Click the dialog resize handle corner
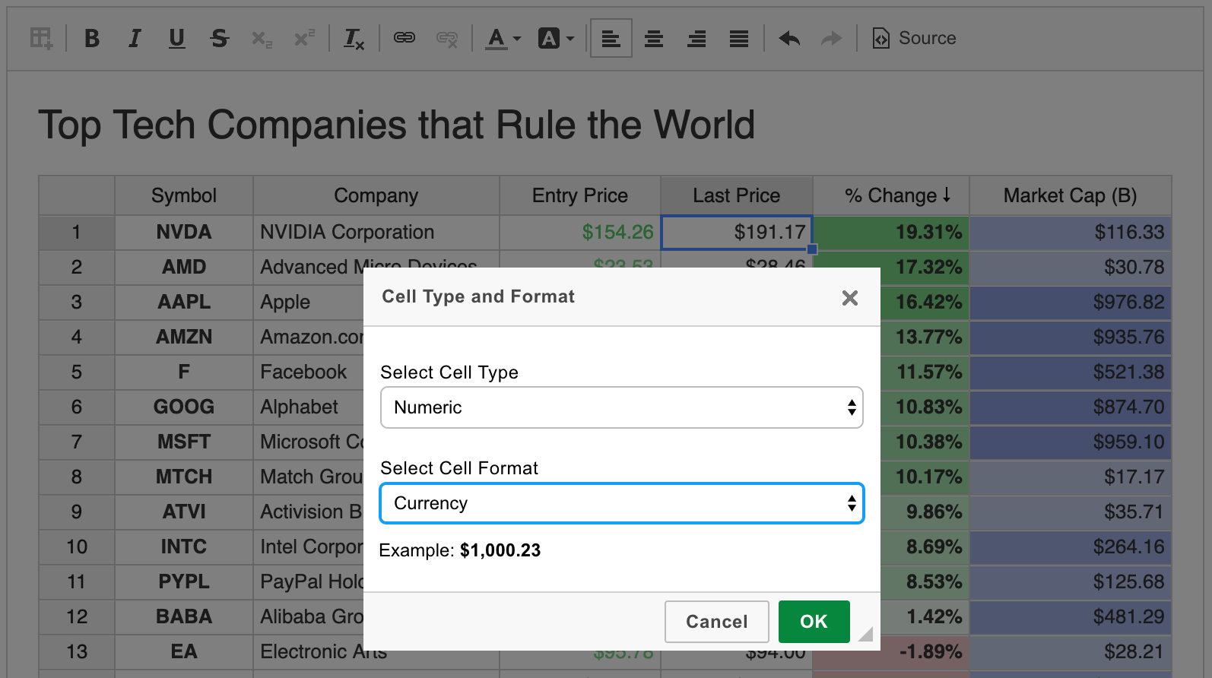 point(866,634)
